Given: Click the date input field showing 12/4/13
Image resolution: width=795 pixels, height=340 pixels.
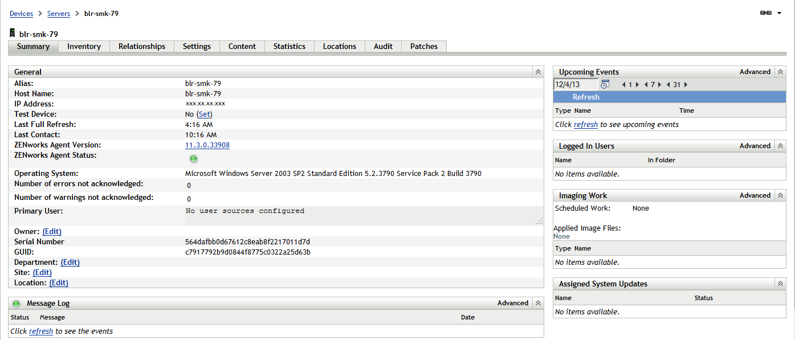Looking at the screenshot, I should (576, 84).
